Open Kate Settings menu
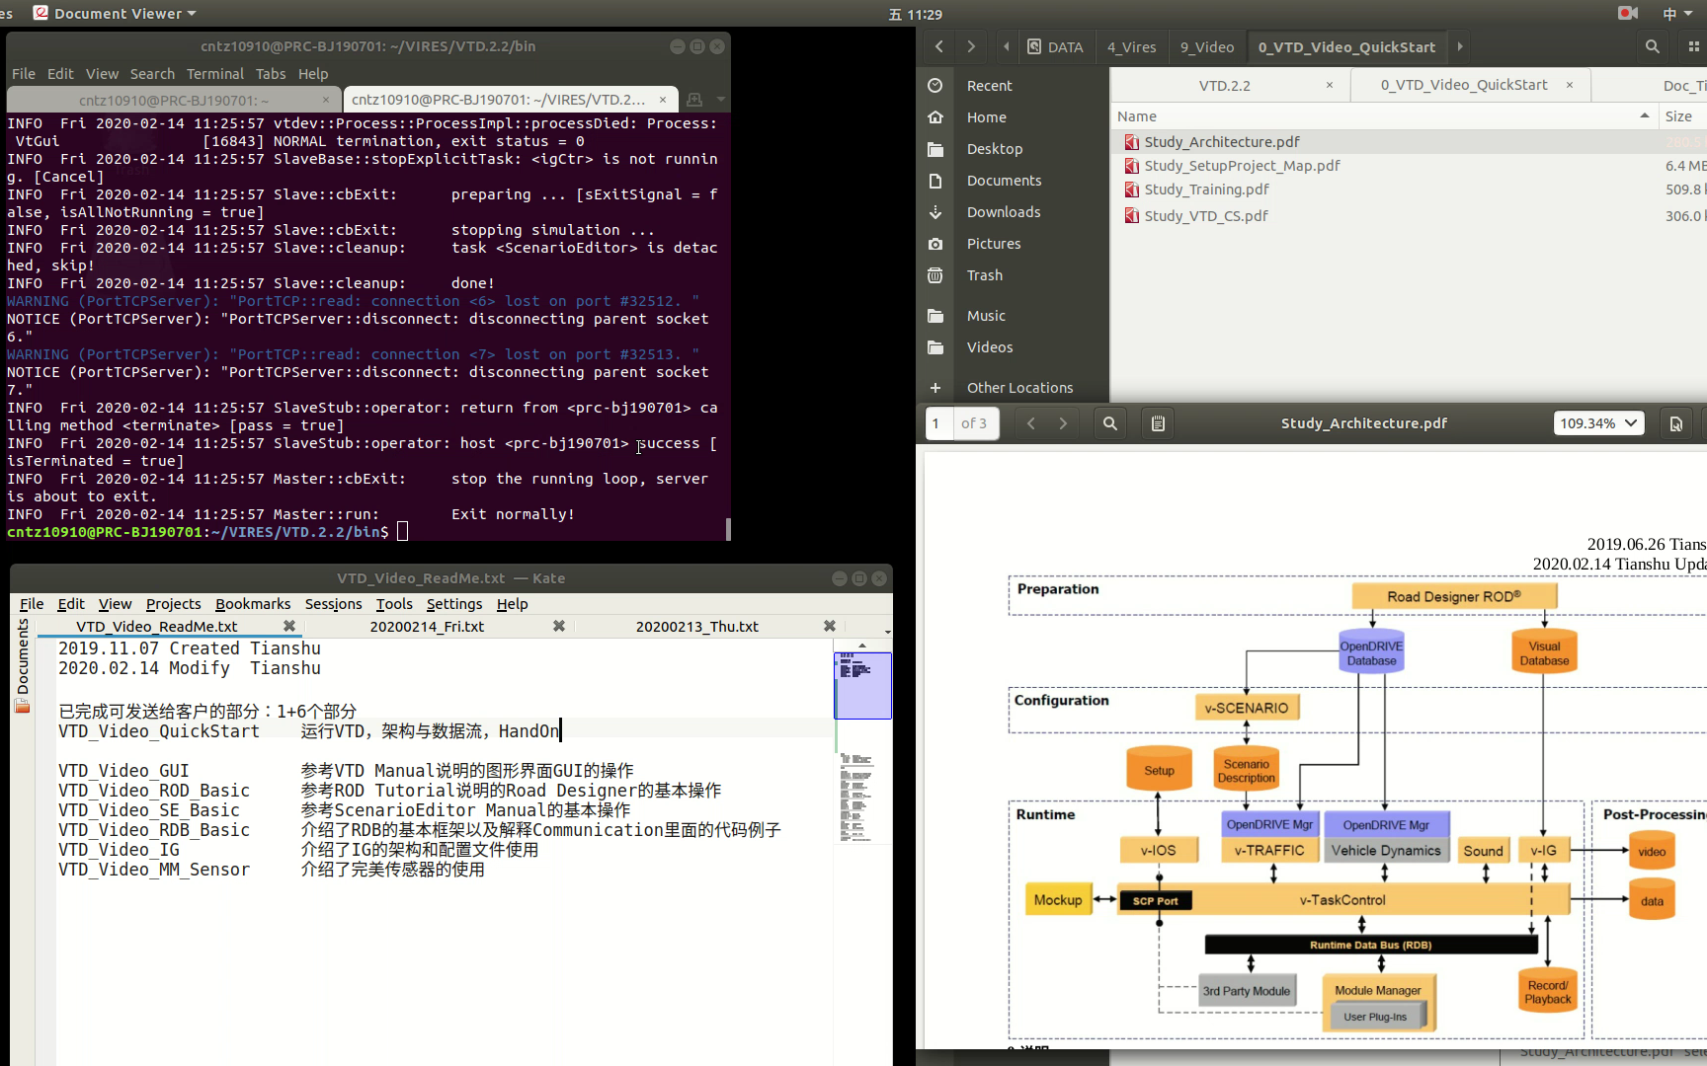This screenshot has height=1066, width=1707. (x=454, y=604)
